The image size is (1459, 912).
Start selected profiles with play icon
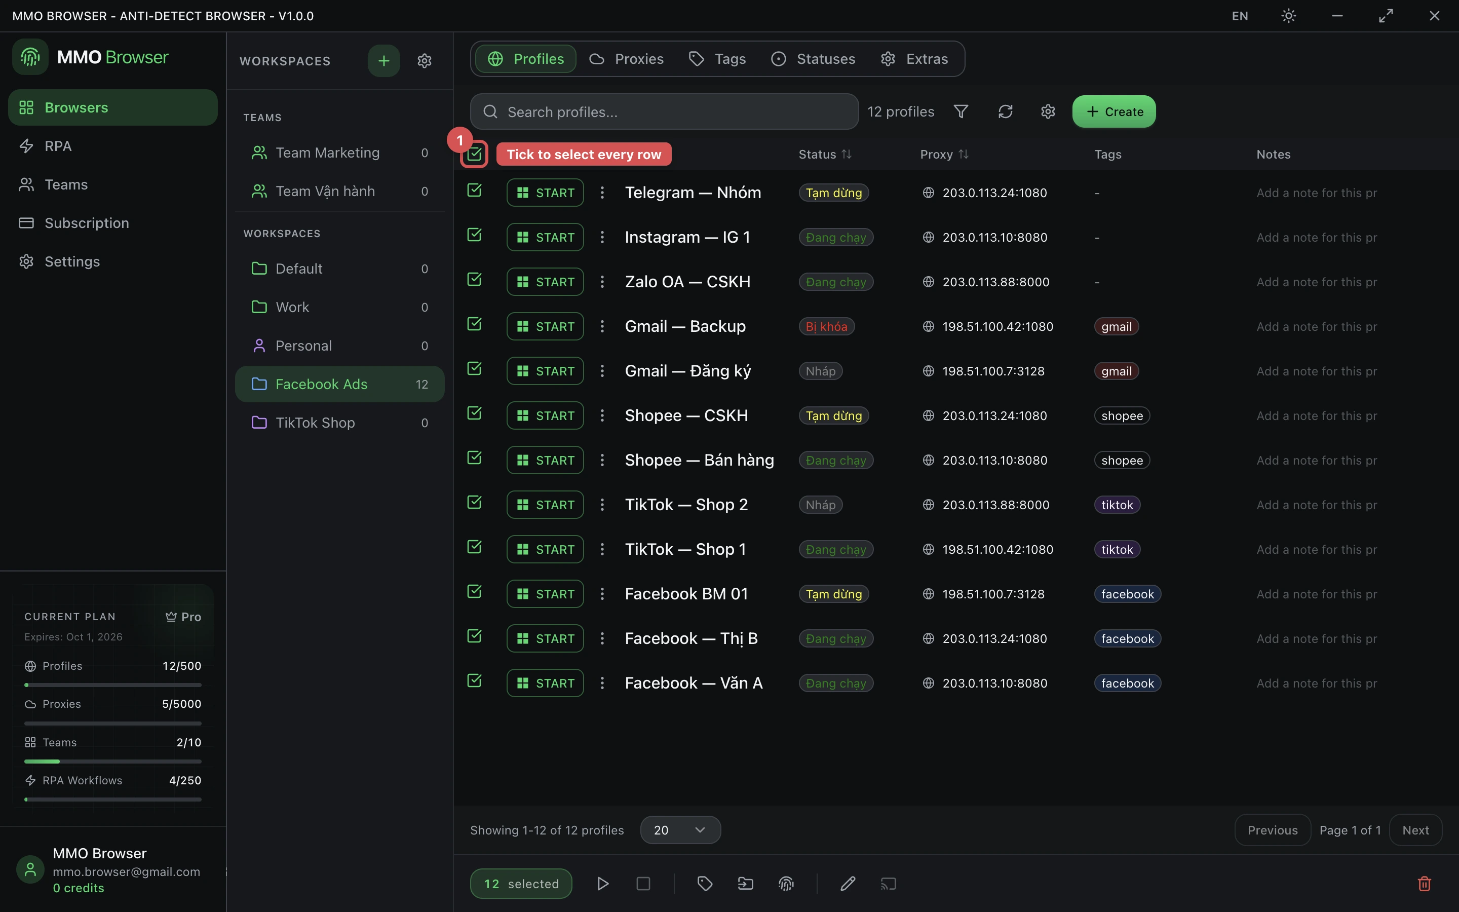coord(603,884)
